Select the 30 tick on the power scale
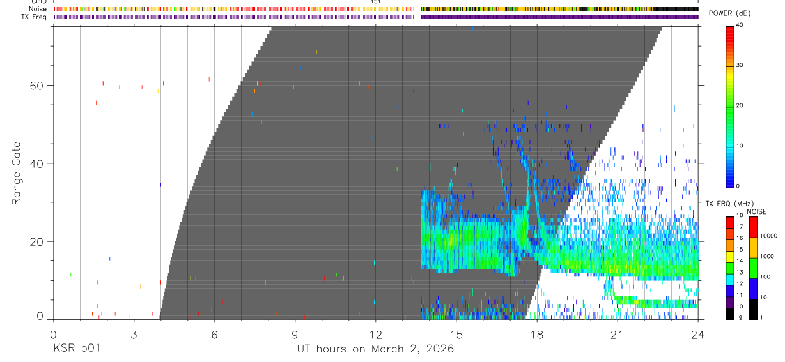 740,65
